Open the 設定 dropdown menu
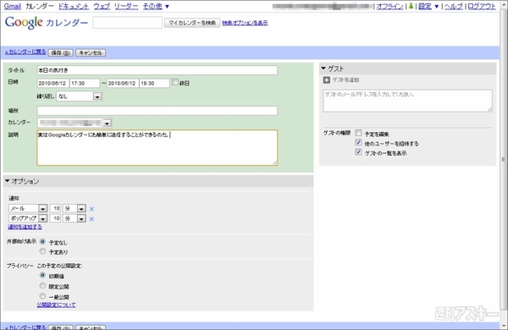 point(428,6)
